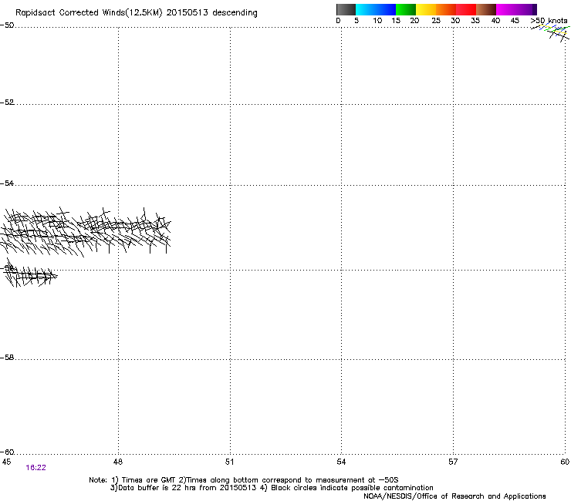
Task: Click the 60 longitude axis label
Action: [x=565, y=462]
